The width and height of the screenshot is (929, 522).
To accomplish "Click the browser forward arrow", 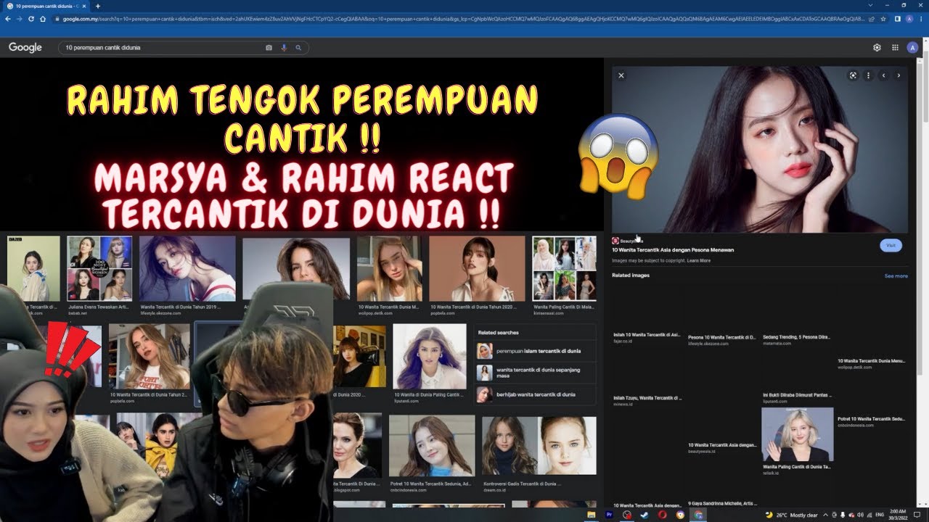I will point(20,19).
